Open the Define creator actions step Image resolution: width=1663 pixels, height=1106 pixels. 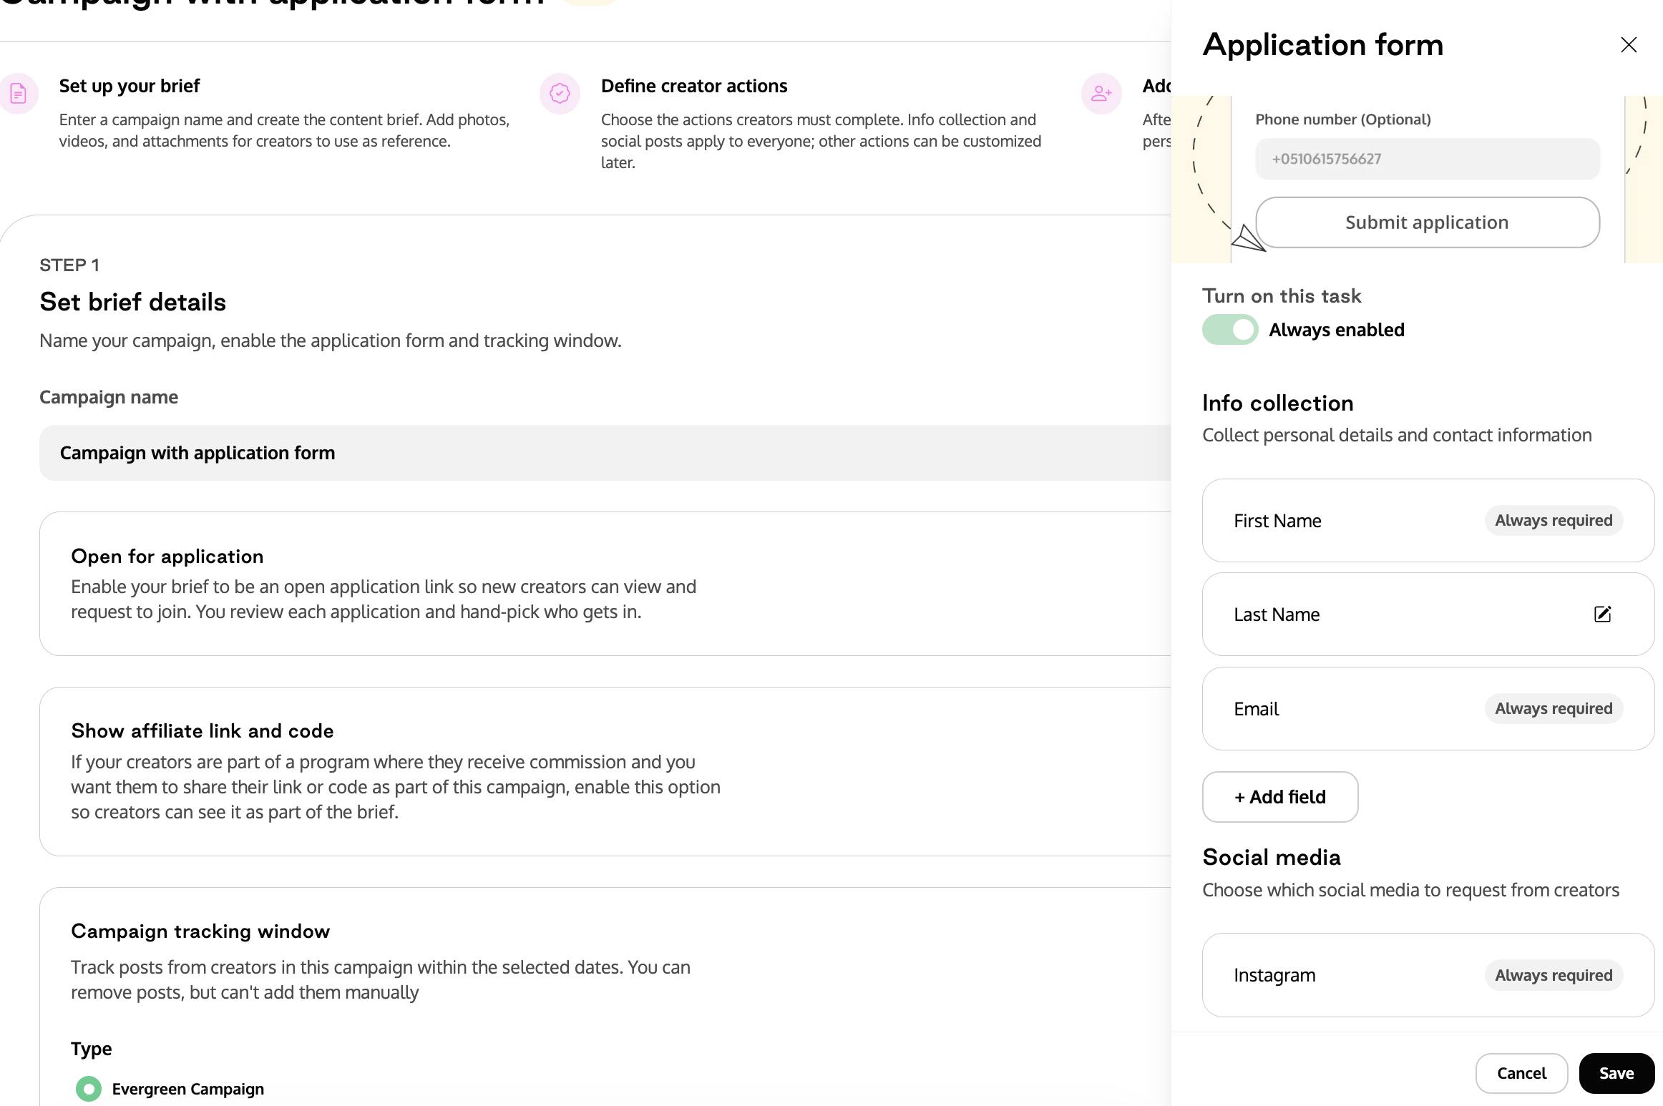coord(694,86)
